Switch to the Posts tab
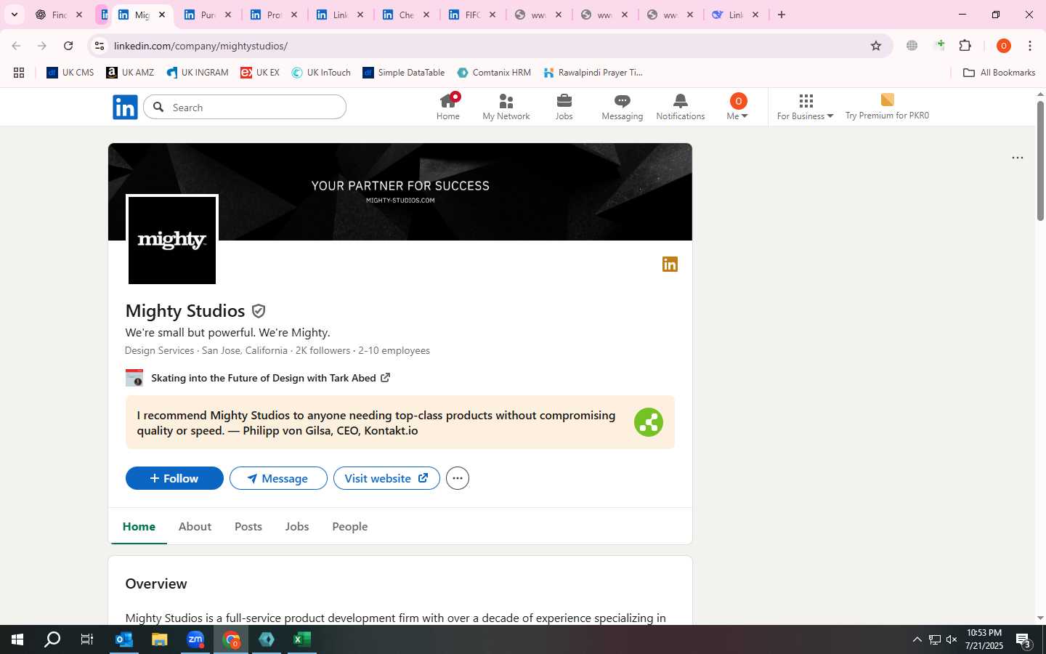 point(248,527)
